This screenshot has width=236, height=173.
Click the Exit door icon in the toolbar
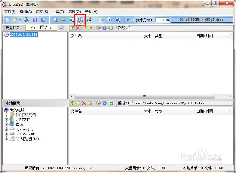tap(127, 20)
